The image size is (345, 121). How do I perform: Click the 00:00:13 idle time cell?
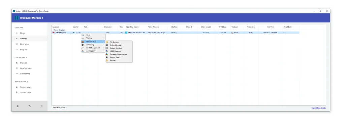click(174, 33)
